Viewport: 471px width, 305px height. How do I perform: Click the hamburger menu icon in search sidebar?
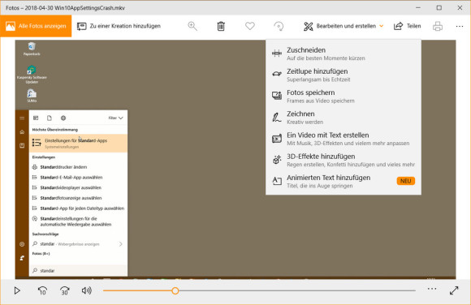pos(22,118)
